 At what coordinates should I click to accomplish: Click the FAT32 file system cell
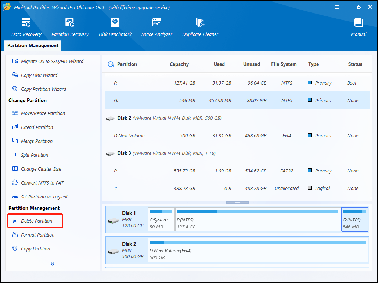click(287, 171)
